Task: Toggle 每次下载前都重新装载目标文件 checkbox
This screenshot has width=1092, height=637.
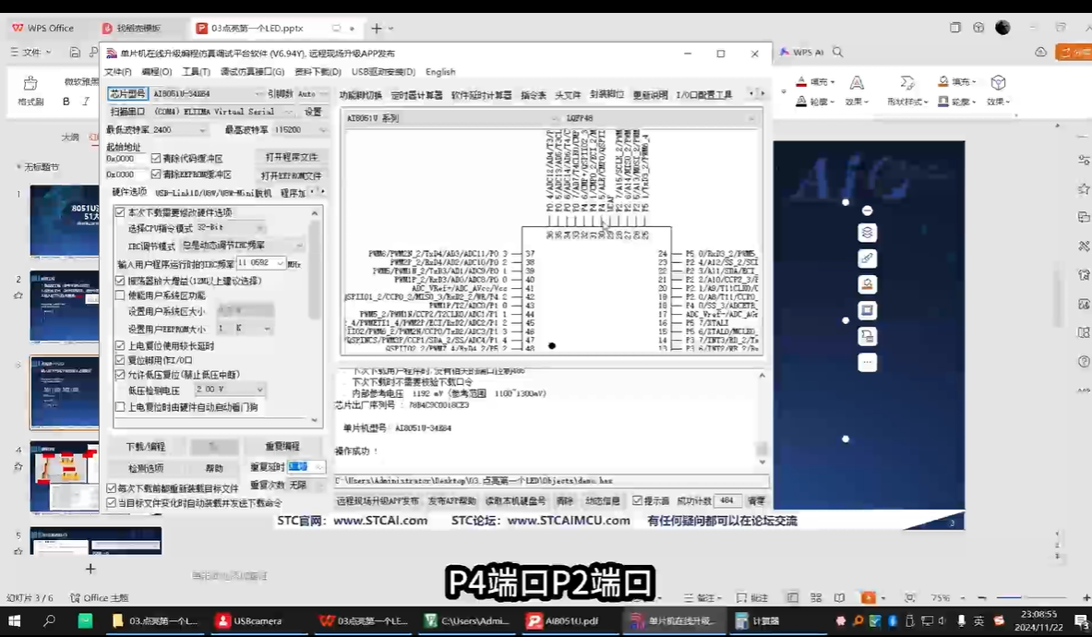Action: [x=111, y=488]
